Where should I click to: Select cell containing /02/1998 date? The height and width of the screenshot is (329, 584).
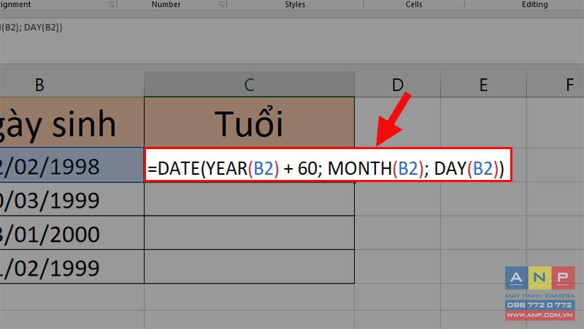(x=72, y=165)
